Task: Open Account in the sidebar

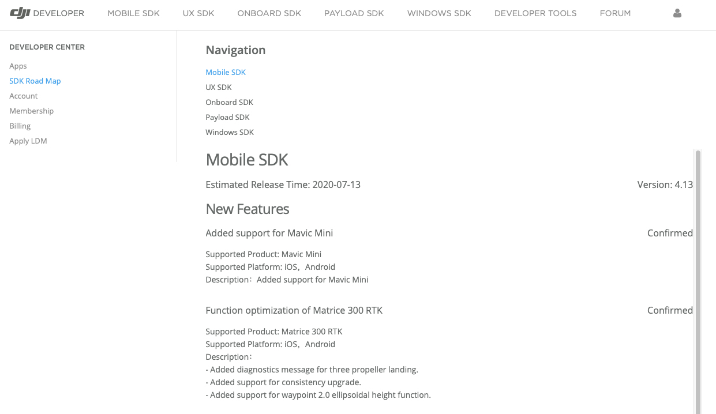Action: click(24, 96)
